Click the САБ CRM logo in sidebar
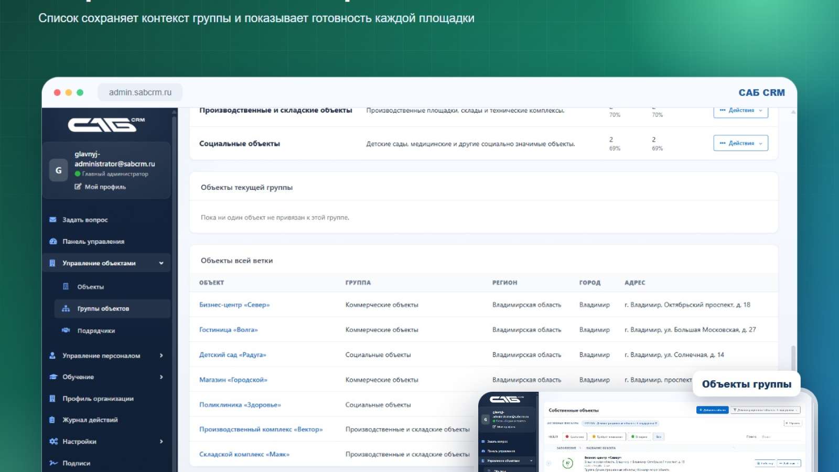The height and width of the screenshot is (472, 839). [x=106, y=125]
